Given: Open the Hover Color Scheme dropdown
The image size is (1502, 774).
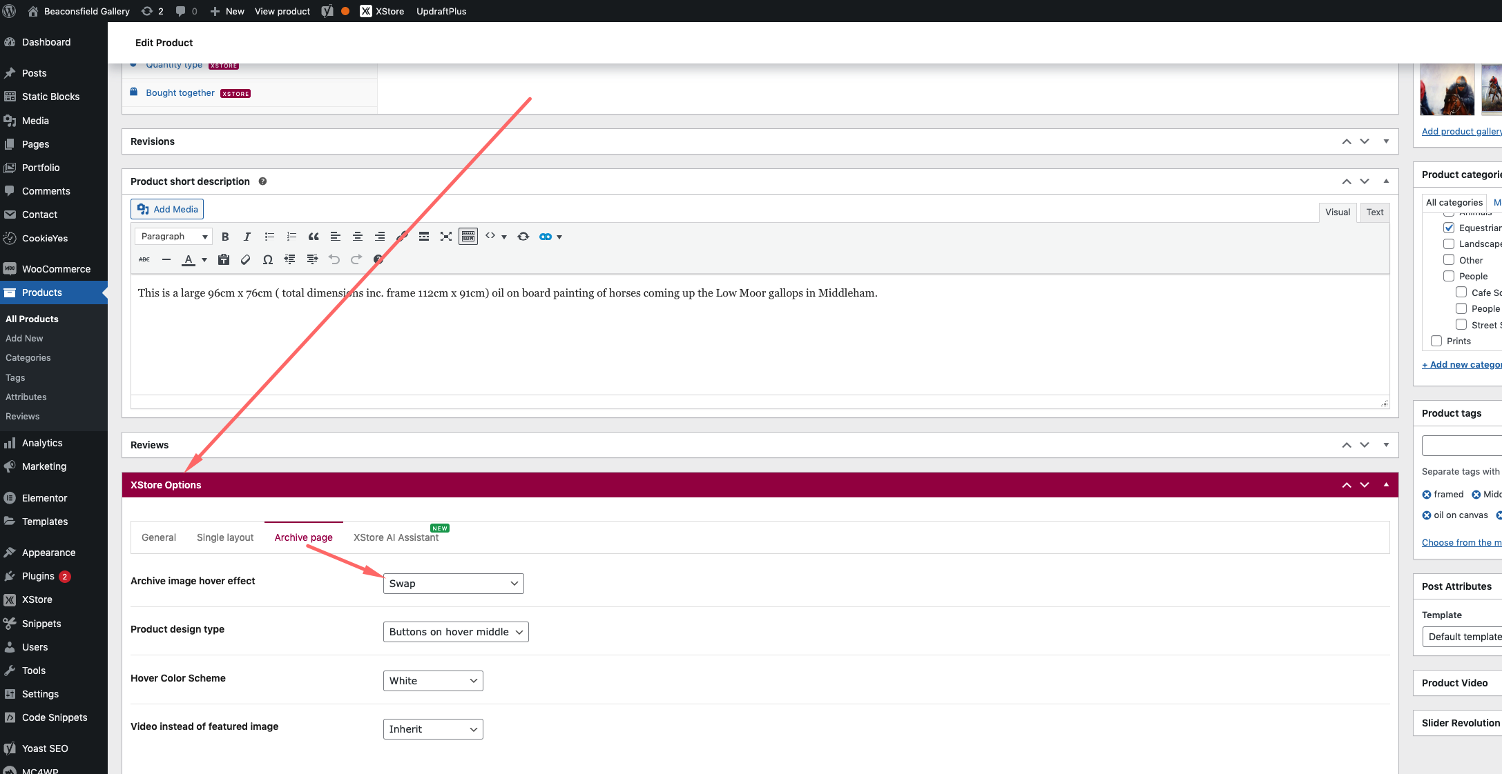Looking at the screenshot, I should click(433, 681).
